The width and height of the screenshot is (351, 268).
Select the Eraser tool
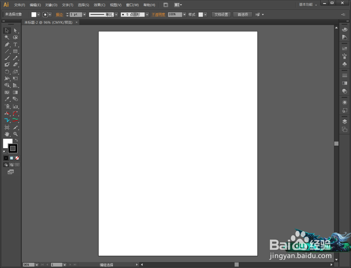(15, 64)
